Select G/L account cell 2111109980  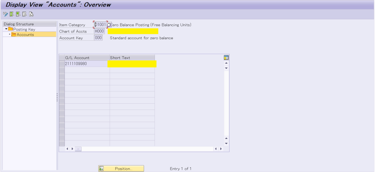pyautogui.click(x=87, y=64)
